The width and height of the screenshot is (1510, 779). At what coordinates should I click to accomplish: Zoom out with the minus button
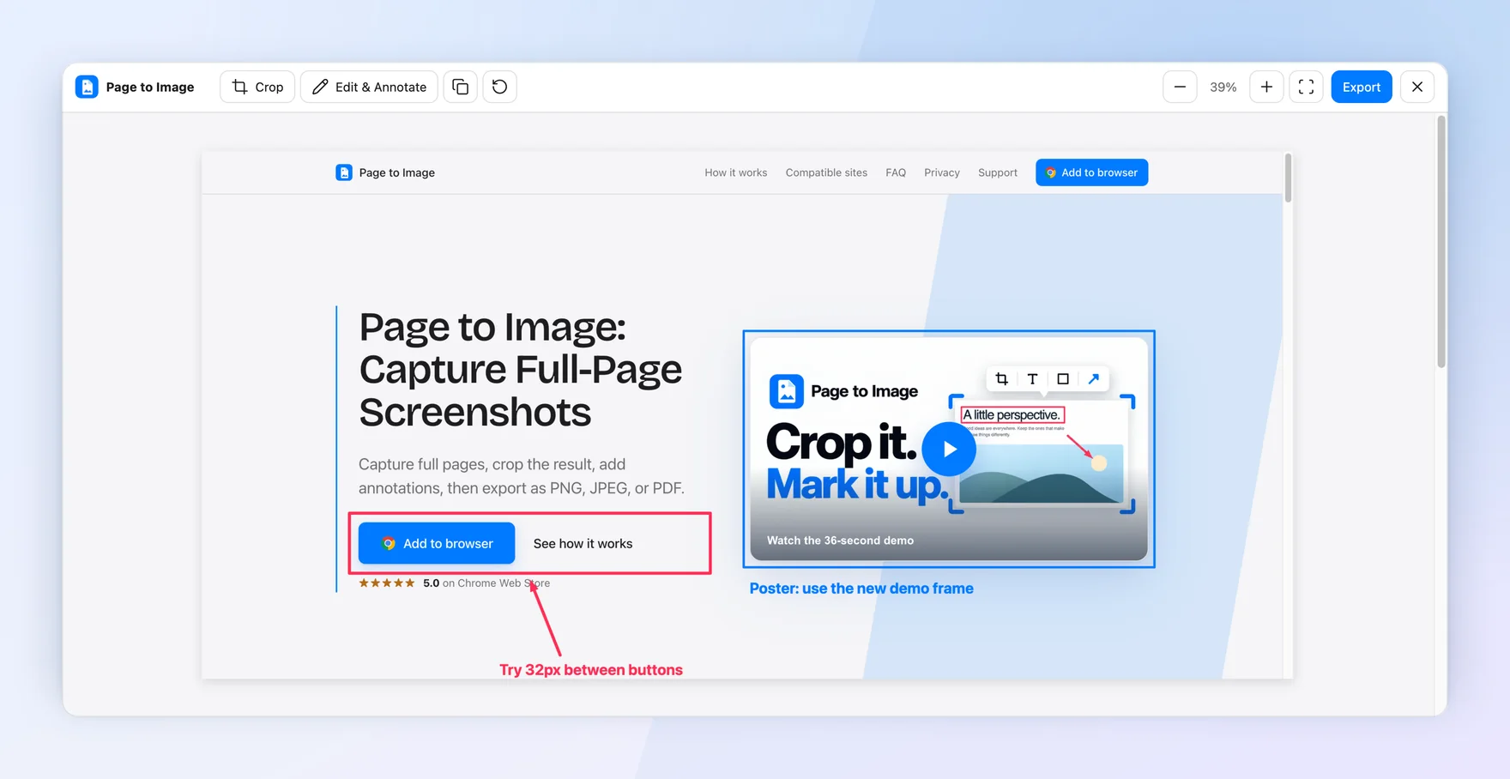click(1180, 87)
